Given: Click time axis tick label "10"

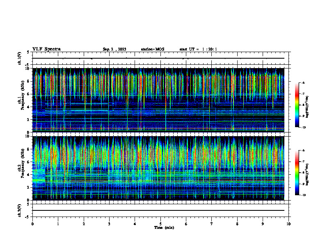Looking at the screenshot, I should (x=288, y=224).
